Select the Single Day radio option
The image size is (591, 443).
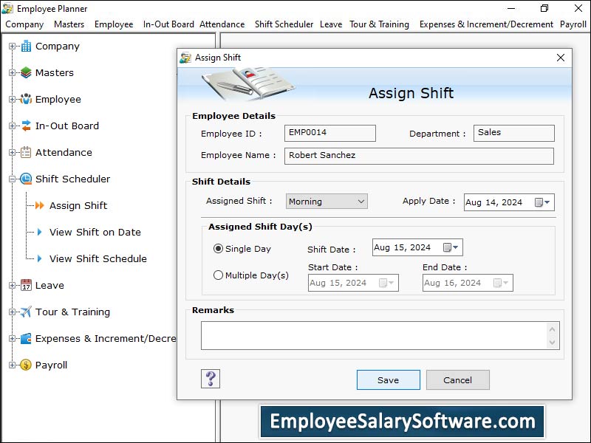[218, 249]
